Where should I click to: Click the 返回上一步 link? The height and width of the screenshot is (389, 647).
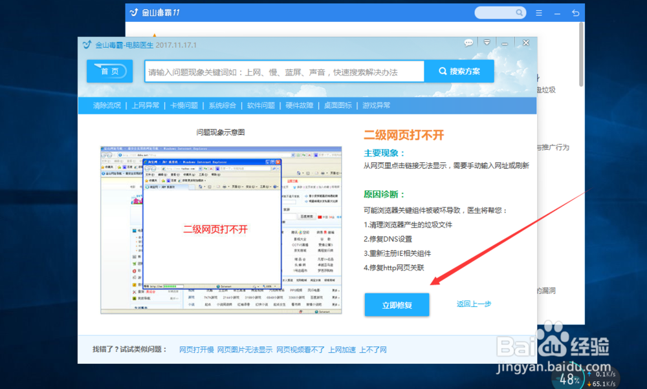(x=474, y=304)
